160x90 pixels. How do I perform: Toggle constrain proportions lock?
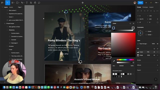coord(157,19)
